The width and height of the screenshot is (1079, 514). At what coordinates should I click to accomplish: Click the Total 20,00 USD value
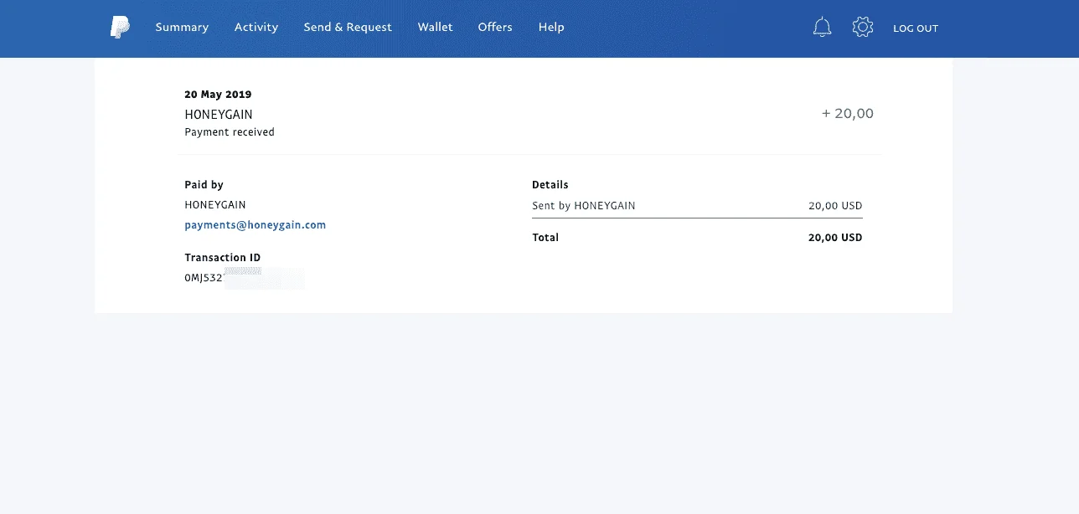(x=835, y=238)
